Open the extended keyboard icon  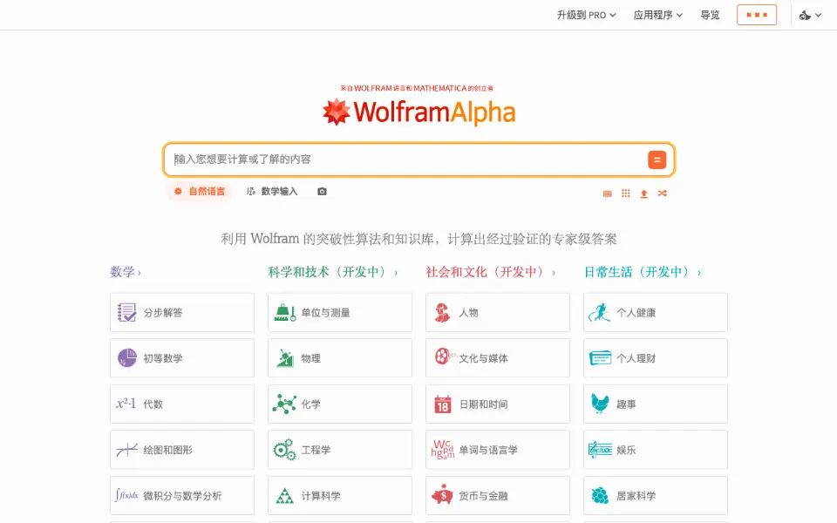tap(608, 194)
